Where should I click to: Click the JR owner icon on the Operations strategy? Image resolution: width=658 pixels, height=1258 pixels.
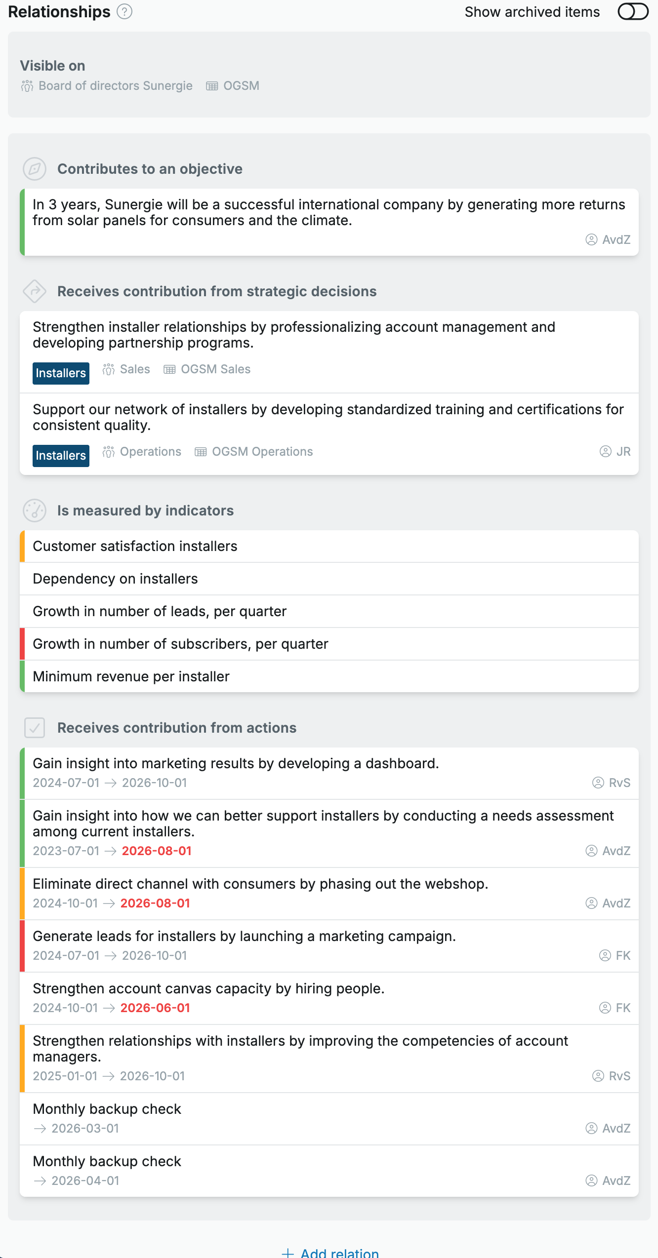(605, 451)
